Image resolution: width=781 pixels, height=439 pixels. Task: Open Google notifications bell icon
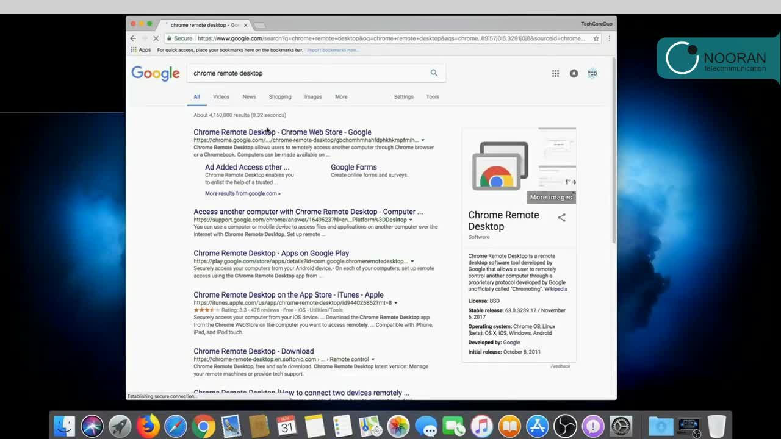(574, 73)
